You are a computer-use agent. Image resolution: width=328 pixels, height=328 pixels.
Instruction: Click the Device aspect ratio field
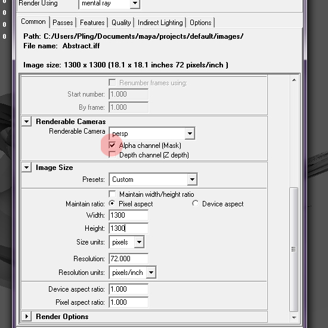128,289
